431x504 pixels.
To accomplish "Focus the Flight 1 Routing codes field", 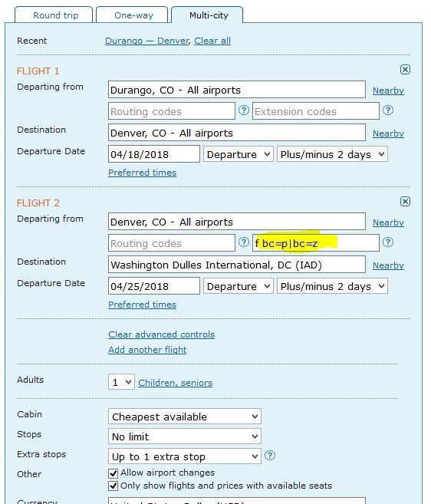I will 172,111.
